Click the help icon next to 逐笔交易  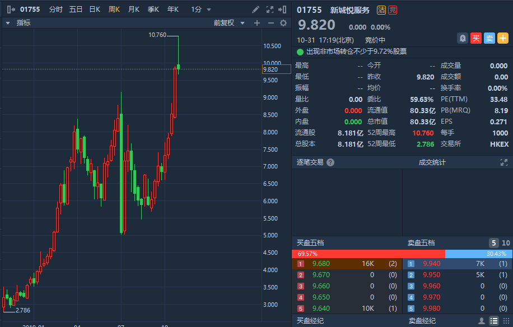[330, 162]
